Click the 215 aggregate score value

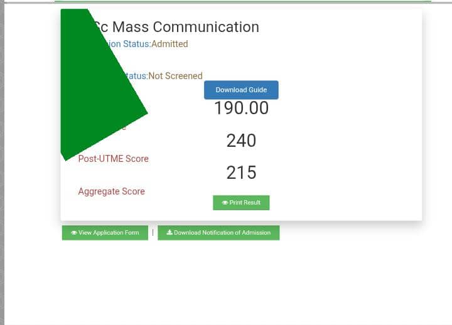[x=241, y=173]
